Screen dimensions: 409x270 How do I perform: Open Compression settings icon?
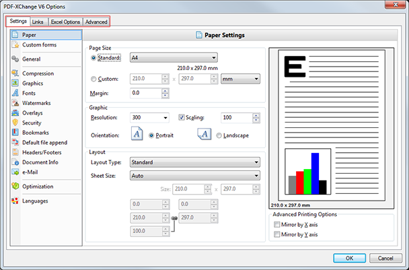pyautogui.click(x=15, y=73)
